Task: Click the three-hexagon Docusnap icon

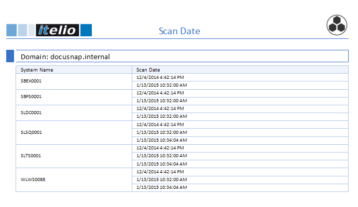Action: click(x=337, y=25)
